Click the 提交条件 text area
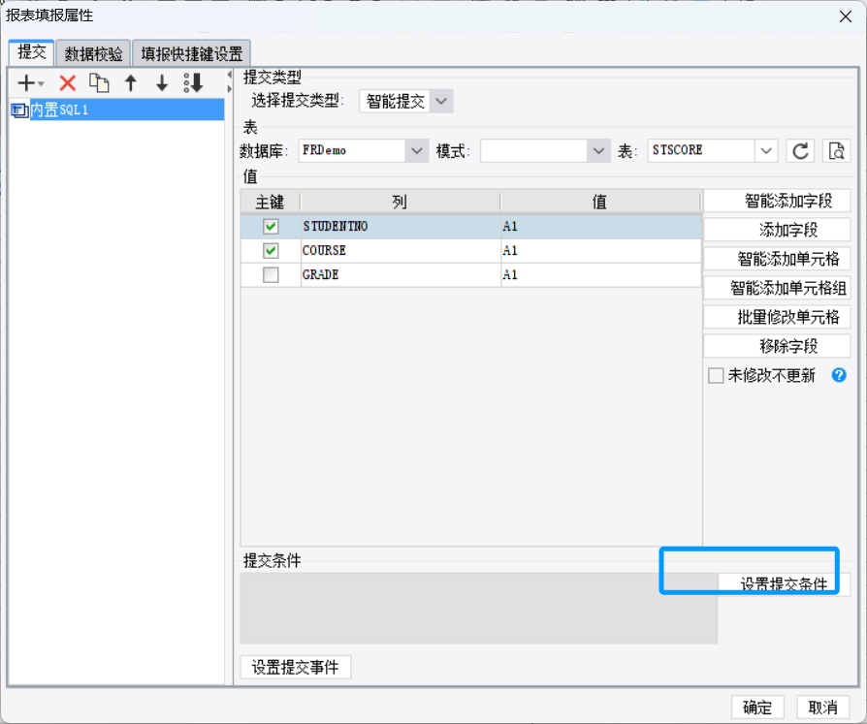This screenshot has width=867, height=724. pyautogui.click(x=479, y=608)
